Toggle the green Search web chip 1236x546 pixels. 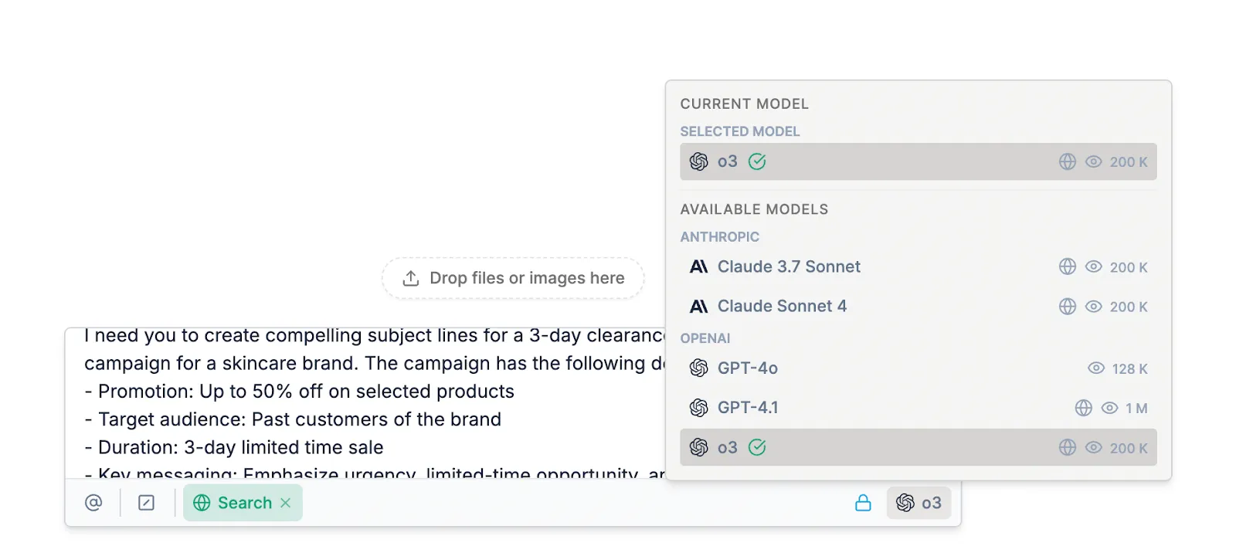pos(243,503)
